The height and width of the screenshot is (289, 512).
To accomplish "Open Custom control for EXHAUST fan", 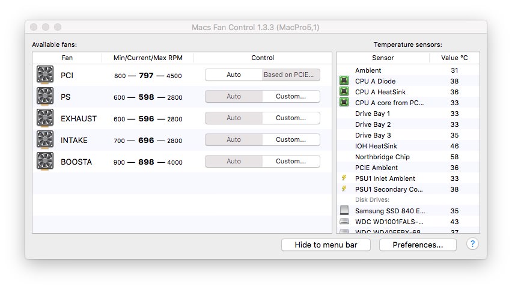I will click(291, 118).
